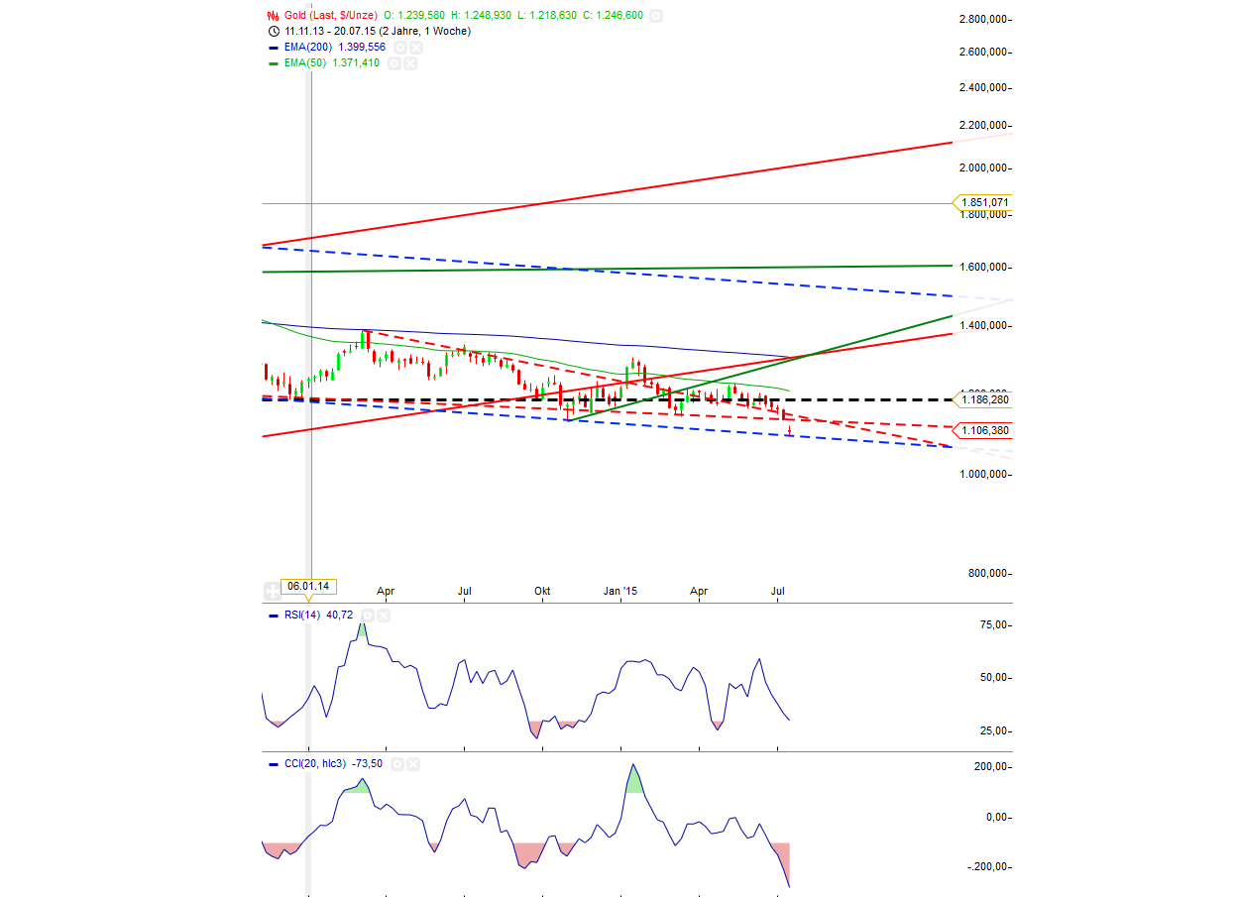Click the 06.01.14 date marker label
Viewport: 1236px width, 897px height.
tap(309, 586)
